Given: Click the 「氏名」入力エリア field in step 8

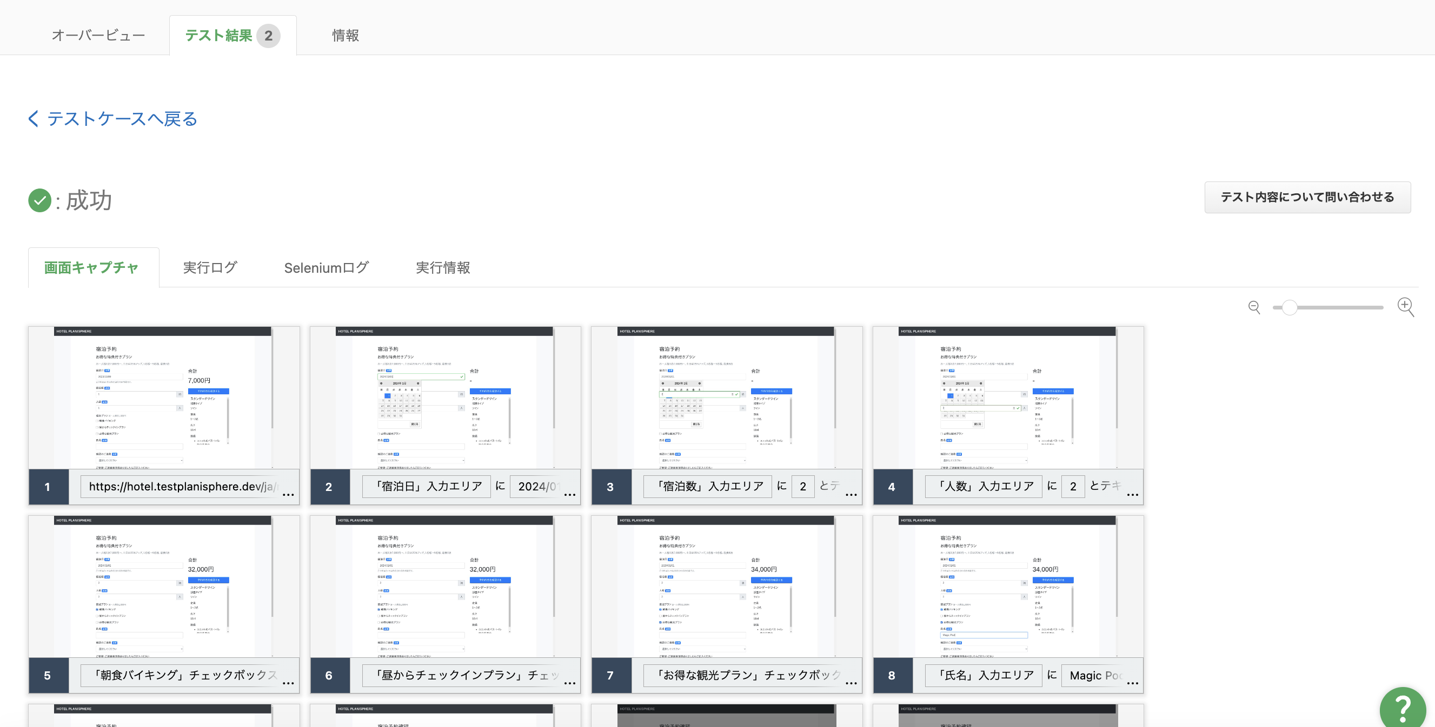Looking at the screenshot, I should pyautogui.click(x=983, y=675).
